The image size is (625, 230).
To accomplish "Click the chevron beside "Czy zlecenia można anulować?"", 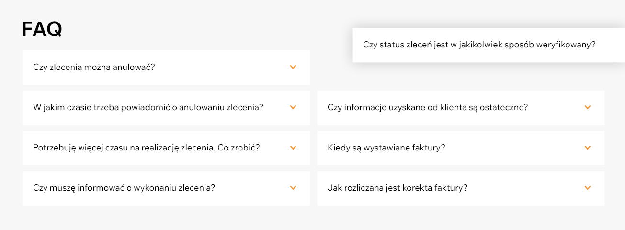I will pyautogui.click(x=294, y=67).
